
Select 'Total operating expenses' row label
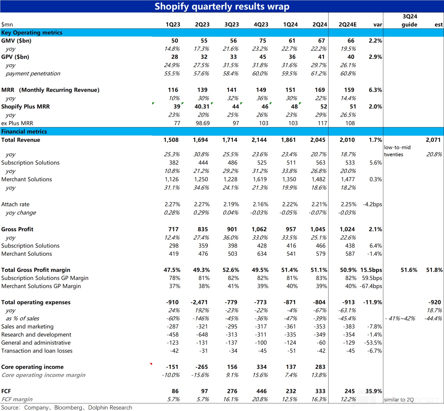(36, 302)
